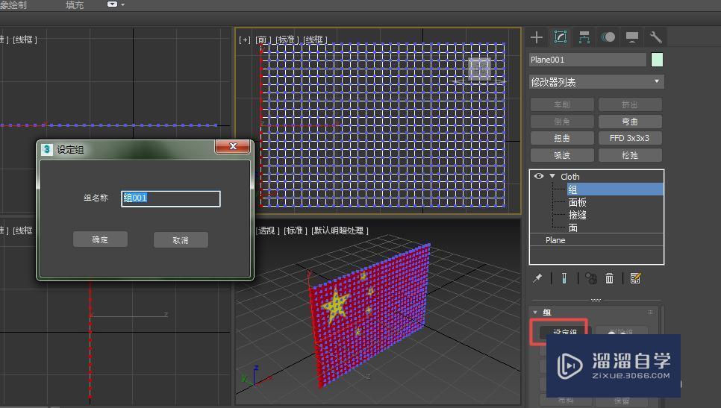Viewport: 721px width, 408px height.
Task: Click [默认明暗处理] shading label
Action: pos(340,230)
